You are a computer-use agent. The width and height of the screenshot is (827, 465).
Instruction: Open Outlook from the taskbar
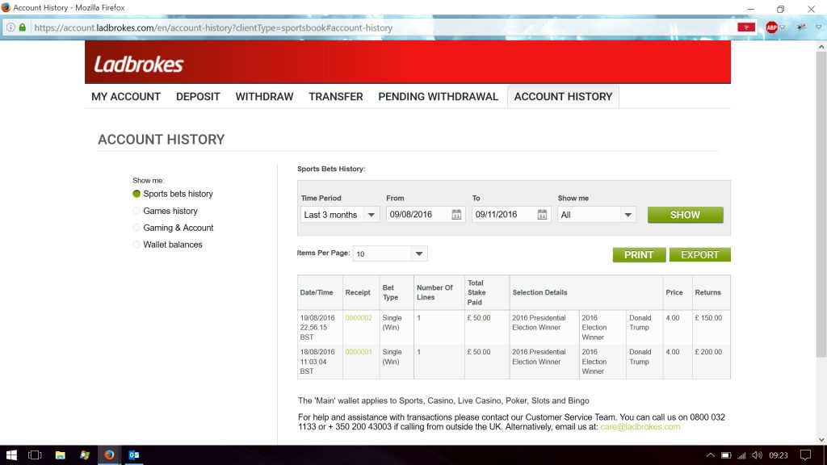134,455
